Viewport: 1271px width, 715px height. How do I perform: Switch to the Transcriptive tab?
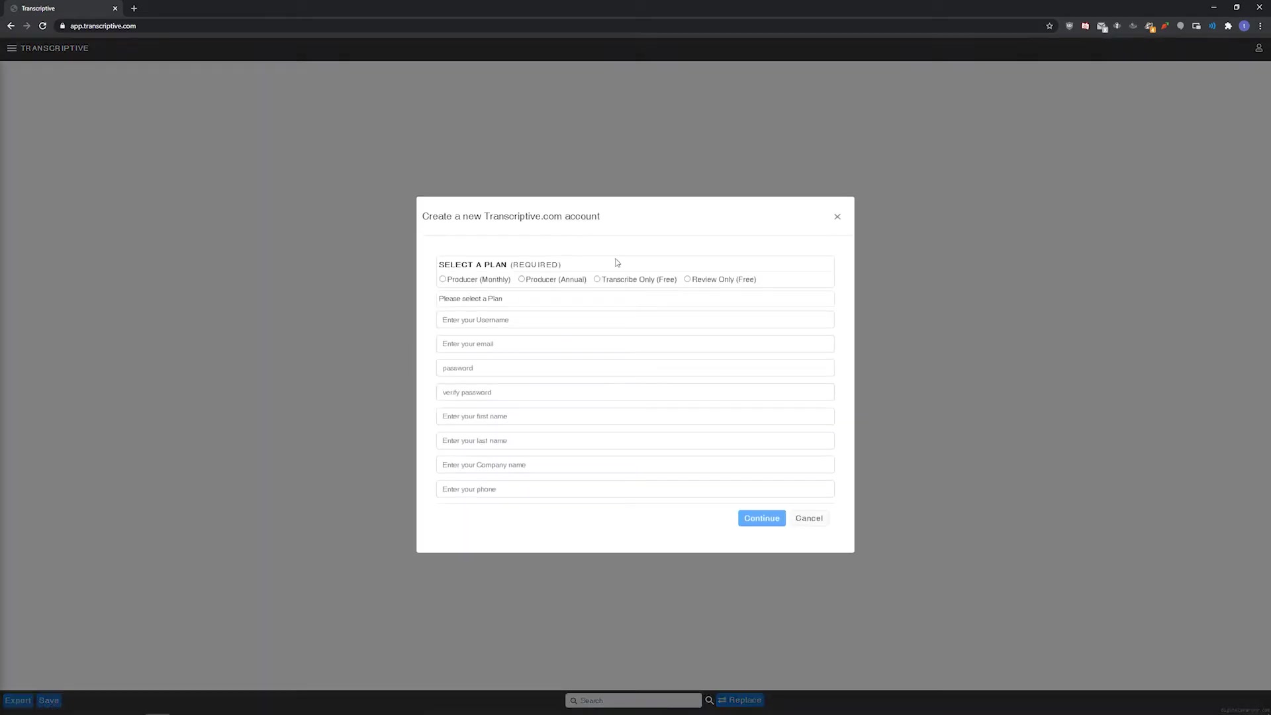click(63, 9)
